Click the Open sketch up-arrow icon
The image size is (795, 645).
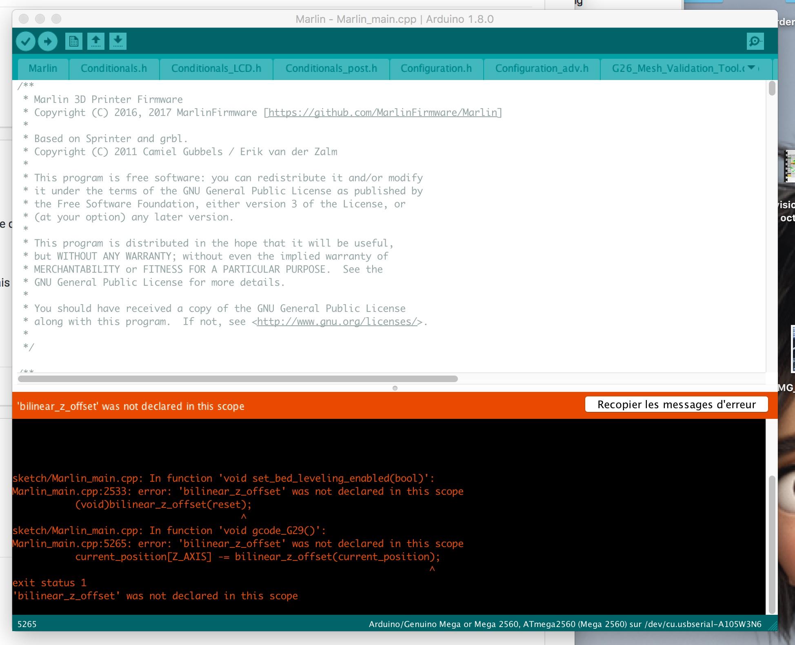coord(96,41)
